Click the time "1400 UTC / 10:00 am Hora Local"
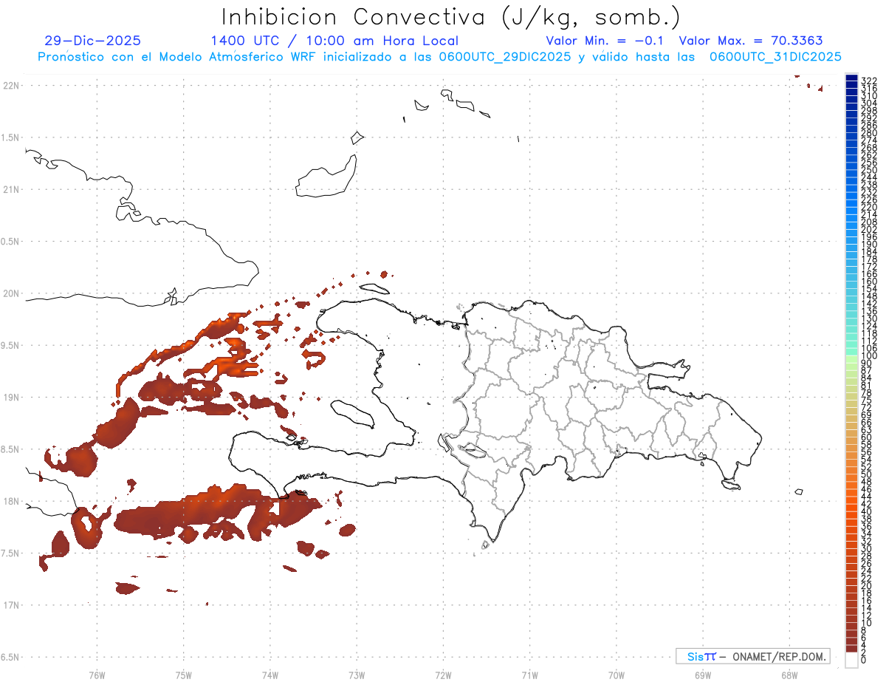This screenshot has width=886, height=685. [x=334, y=41]
